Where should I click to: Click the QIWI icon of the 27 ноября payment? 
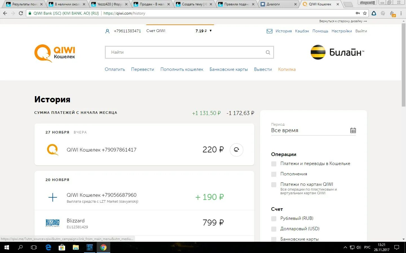tap(53, 150)
